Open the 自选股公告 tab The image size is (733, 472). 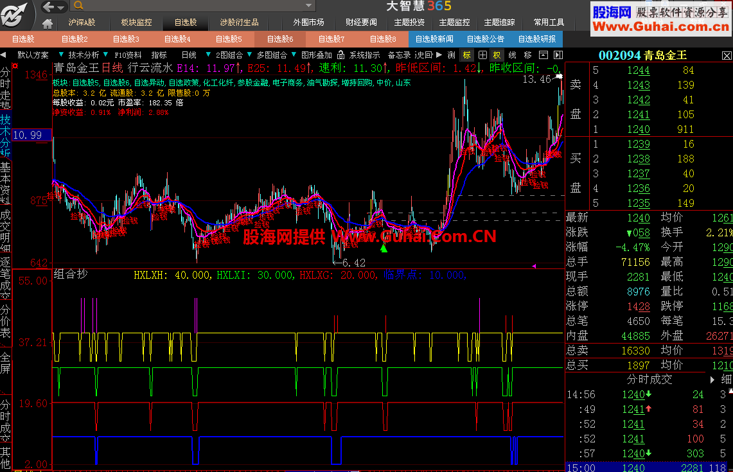click(x=486, y=39)
